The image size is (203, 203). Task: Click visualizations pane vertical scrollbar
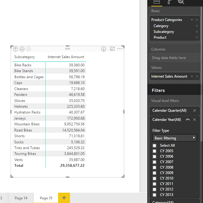coord(201,74)
